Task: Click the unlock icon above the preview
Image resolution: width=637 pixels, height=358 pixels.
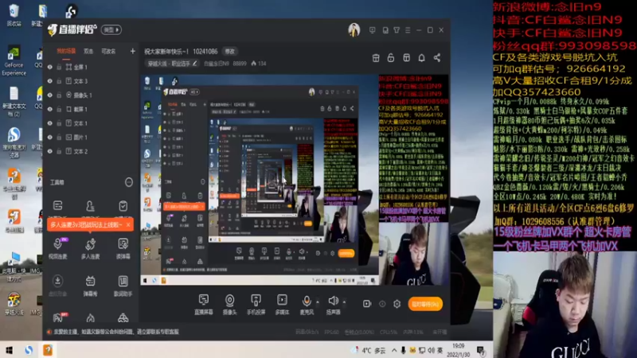Action: pos(391,57)
